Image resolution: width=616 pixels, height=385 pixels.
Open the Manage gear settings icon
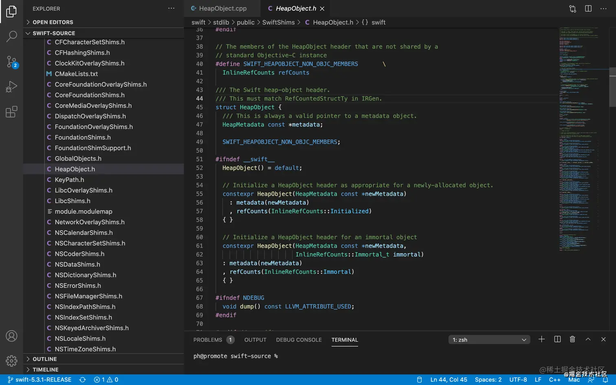coord(11,361)
